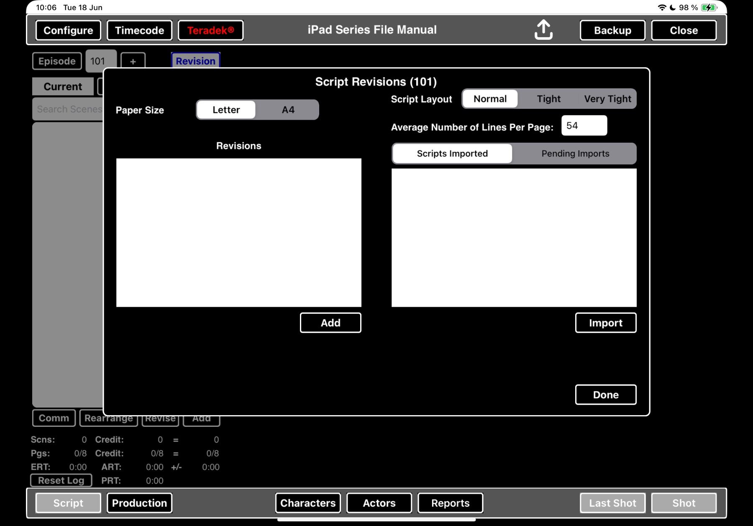This screenshot has height=526, width=753.
Task: Open the Scripts Imported tab
Action: (x=452, y=154)
